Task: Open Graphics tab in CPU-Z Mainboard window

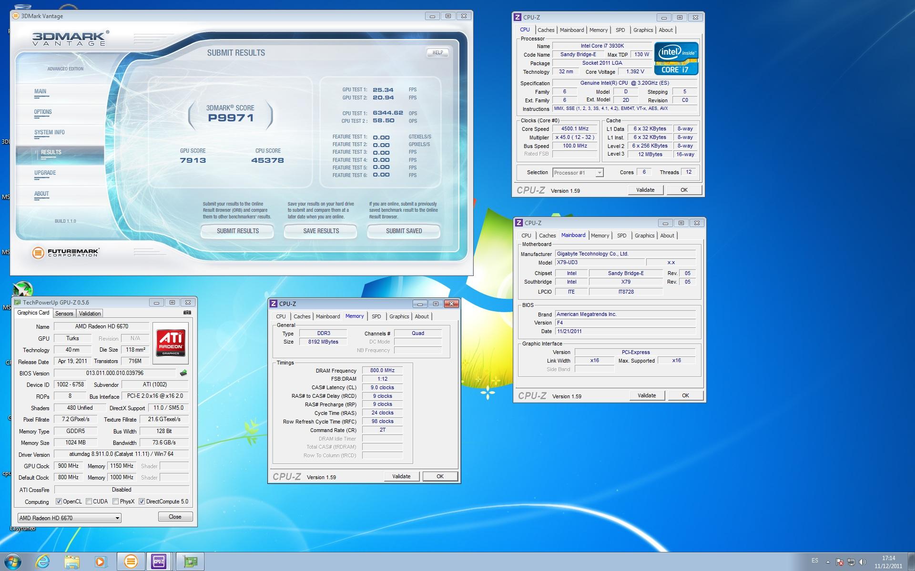Action: (x=644, y=236)
